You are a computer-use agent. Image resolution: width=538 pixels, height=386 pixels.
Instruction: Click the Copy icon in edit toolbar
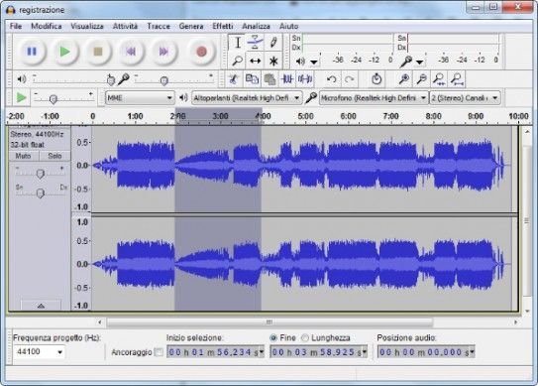[252, 79]
